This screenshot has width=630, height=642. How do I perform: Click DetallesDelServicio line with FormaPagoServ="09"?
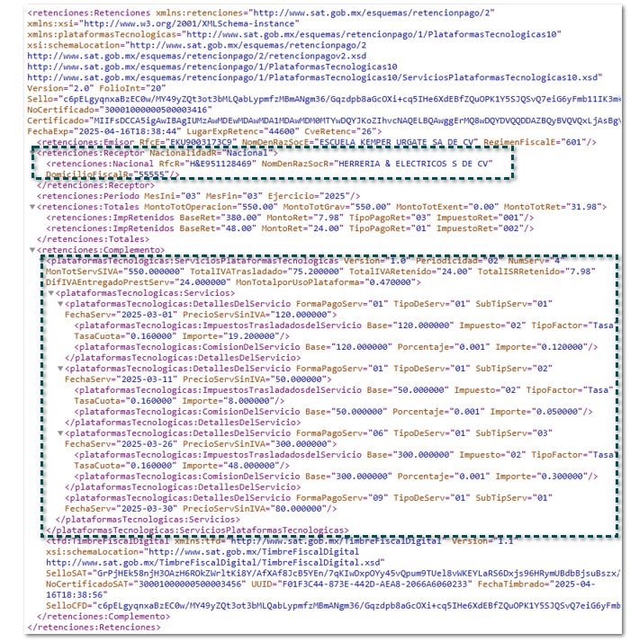(309, 498)
